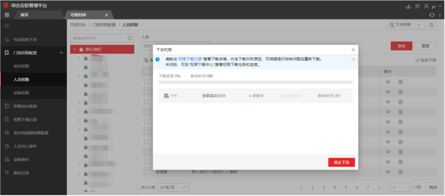Collapse the 默认组织 tree node arrow
Image resolution: width=445 pixels, height=196 pixels.
75,50
